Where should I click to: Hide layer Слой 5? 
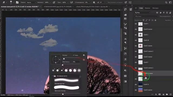[x=136, y=62]
